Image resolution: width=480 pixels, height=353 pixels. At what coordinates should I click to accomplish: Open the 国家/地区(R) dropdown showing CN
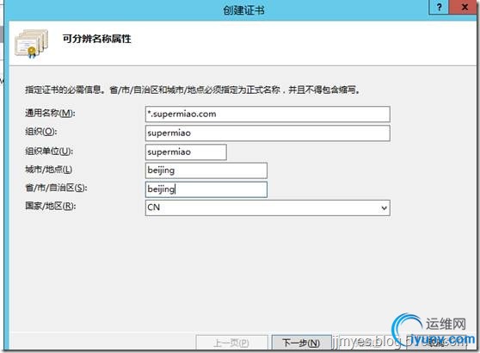(268, 207)
